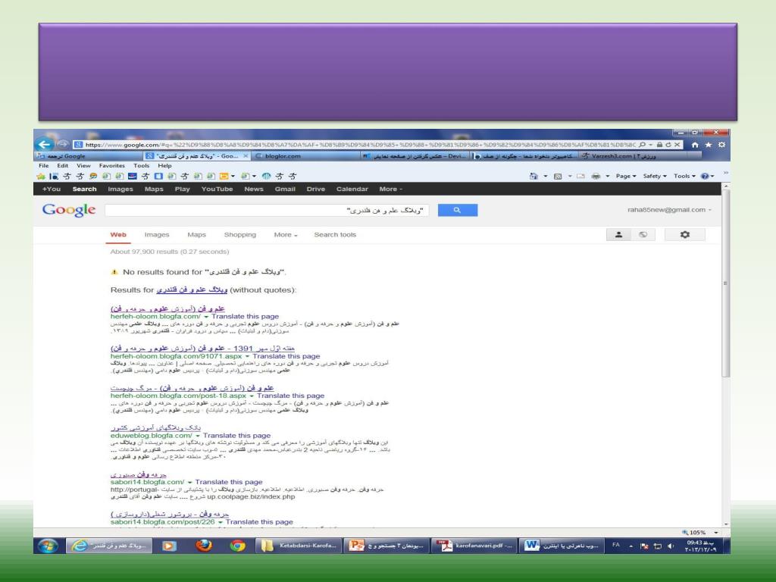Open the Ketabdarsi-Karofa folder taskbar item
This screenshot has height=582, width=776.
pyautogui.click(x=299, y=546)
